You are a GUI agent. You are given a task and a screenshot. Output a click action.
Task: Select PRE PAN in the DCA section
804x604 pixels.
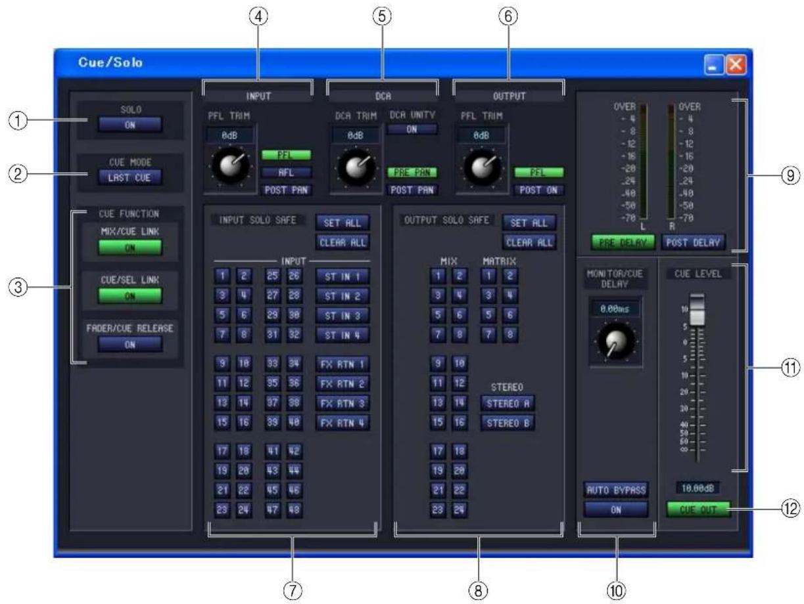[412, 173]
